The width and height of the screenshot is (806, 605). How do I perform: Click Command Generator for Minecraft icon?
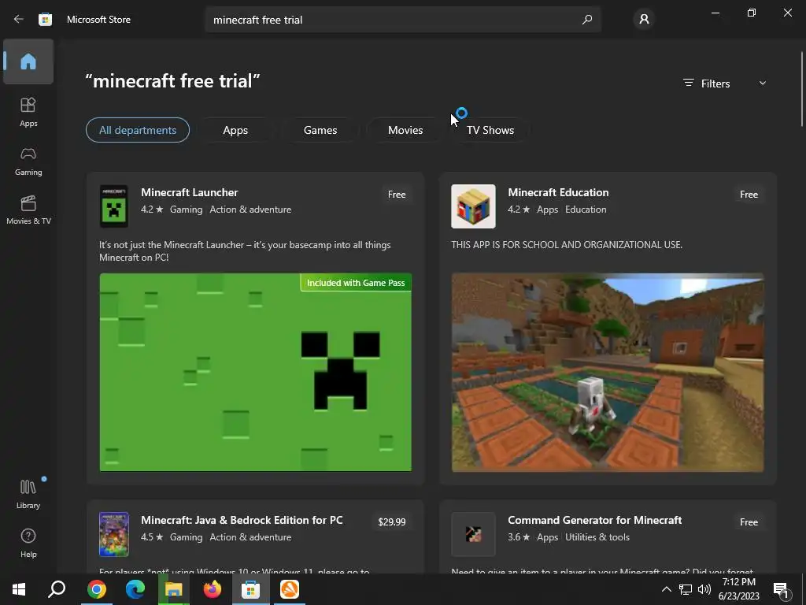pos(473,534)
